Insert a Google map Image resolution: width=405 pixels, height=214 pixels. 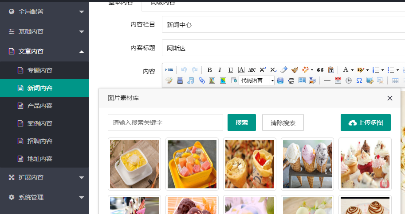(223, 80)
